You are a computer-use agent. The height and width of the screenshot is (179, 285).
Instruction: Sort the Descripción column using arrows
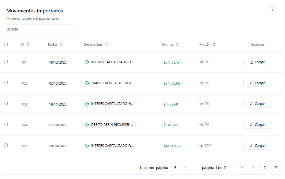tap(106, 45)
